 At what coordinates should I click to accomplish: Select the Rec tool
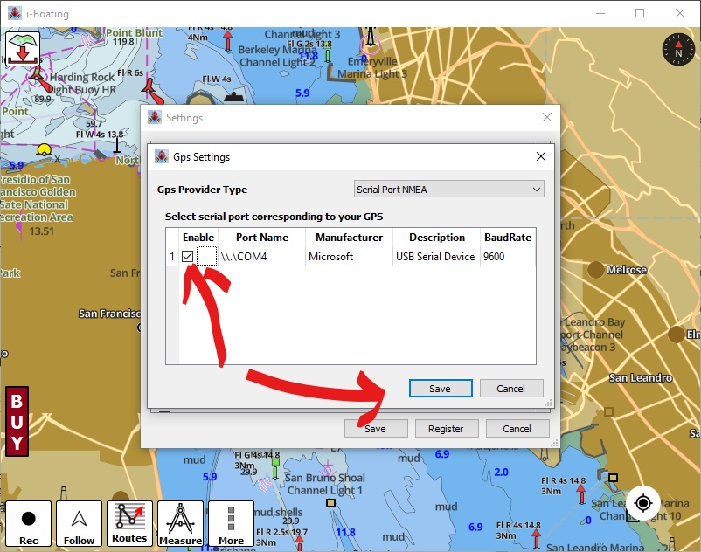click(29, 522)
